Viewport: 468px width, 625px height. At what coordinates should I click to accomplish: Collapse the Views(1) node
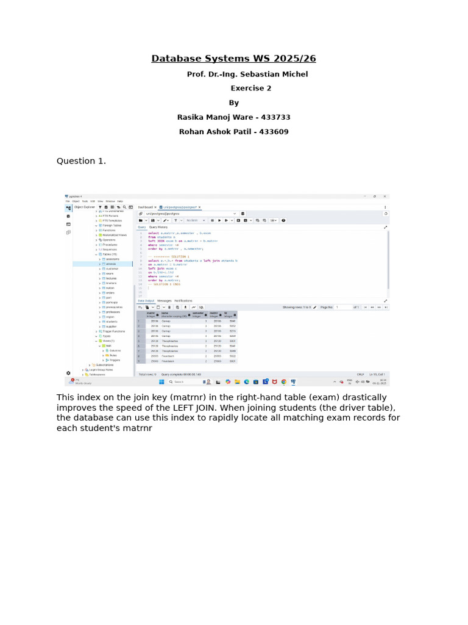click(96, 341)
